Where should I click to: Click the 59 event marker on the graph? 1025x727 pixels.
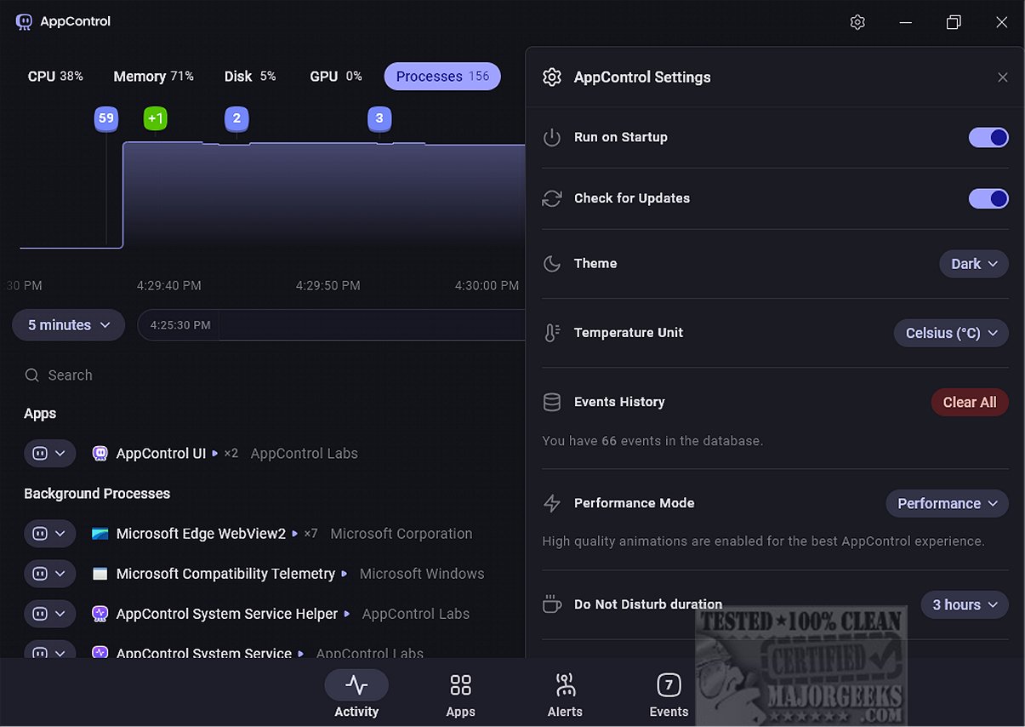(x=106, y=118)
